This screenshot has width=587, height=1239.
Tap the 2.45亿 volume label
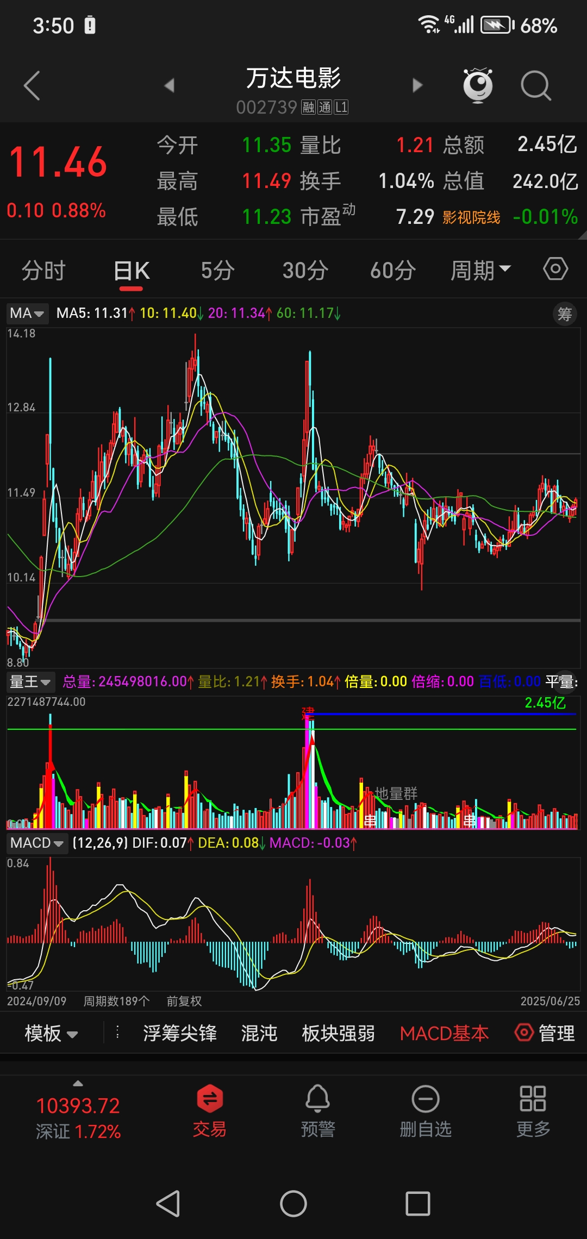[545, 703]
